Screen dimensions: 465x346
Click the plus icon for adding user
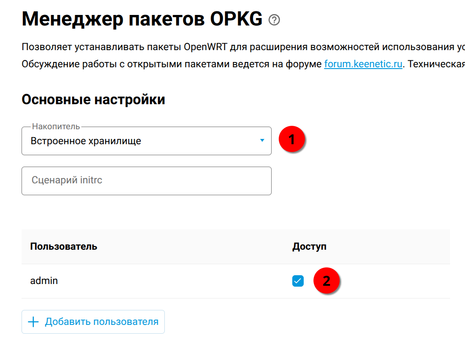tap(33, 322)
